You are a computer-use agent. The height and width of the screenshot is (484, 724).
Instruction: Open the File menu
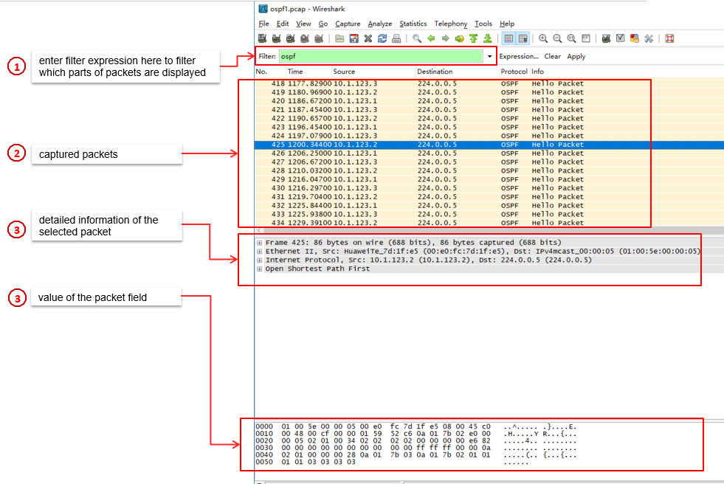click(263, 24)
